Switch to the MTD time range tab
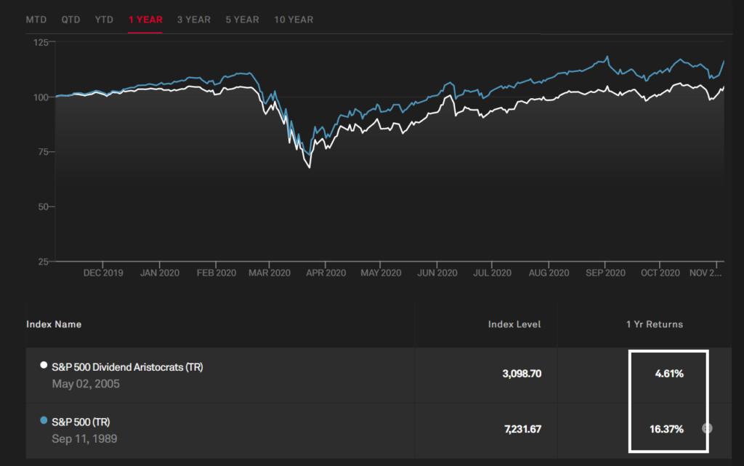The image size is (744, 466). click(x=36, y=20)
